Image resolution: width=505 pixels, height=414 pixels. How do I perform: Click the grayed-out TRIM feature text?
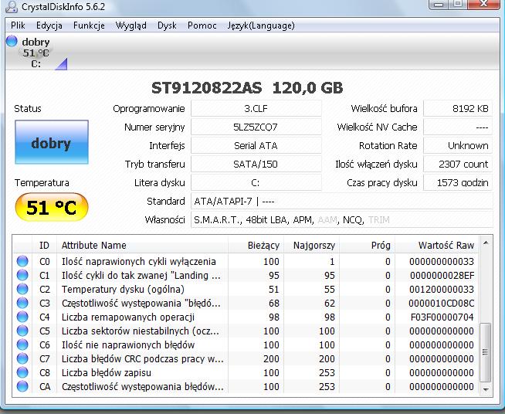pyautogui.click(x=379, y=219)
